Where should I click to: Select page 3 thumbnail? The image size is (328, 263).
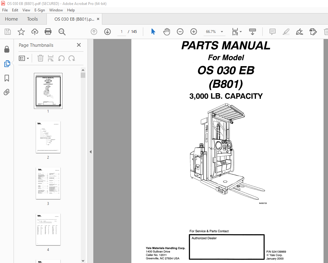tap(48, 183)
